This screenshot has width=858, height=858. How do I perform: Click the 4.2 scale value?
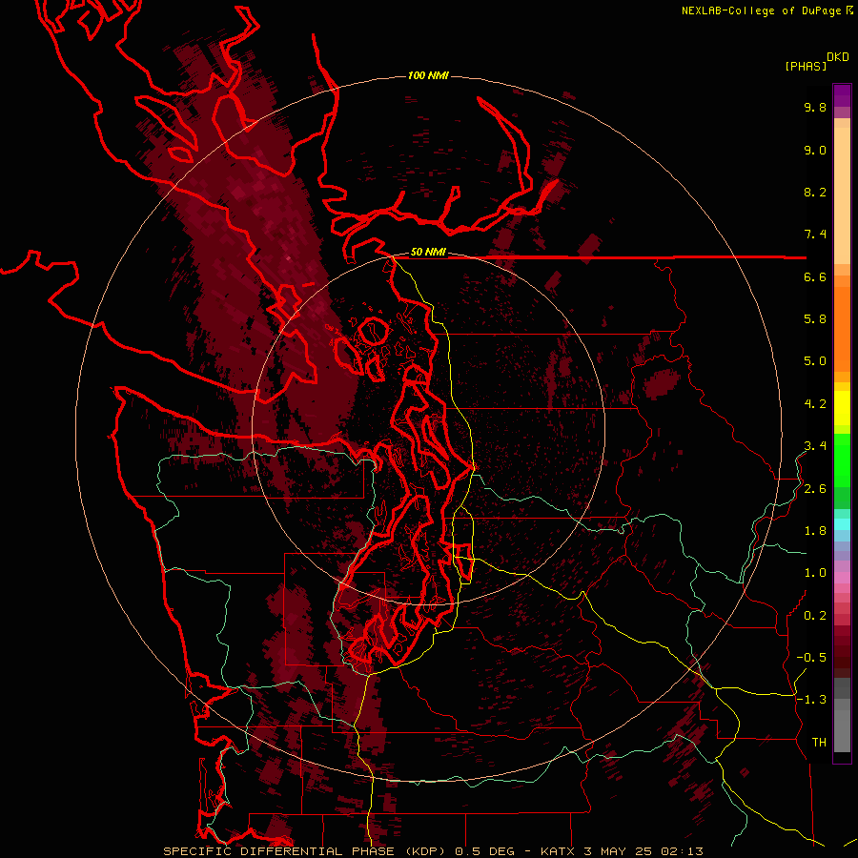pyautogui.click(x=815, y=404)
